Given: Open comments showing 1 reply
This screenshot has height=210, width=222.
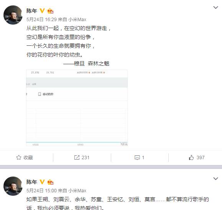Looking at the screenshot, I should tap(139, 157).
